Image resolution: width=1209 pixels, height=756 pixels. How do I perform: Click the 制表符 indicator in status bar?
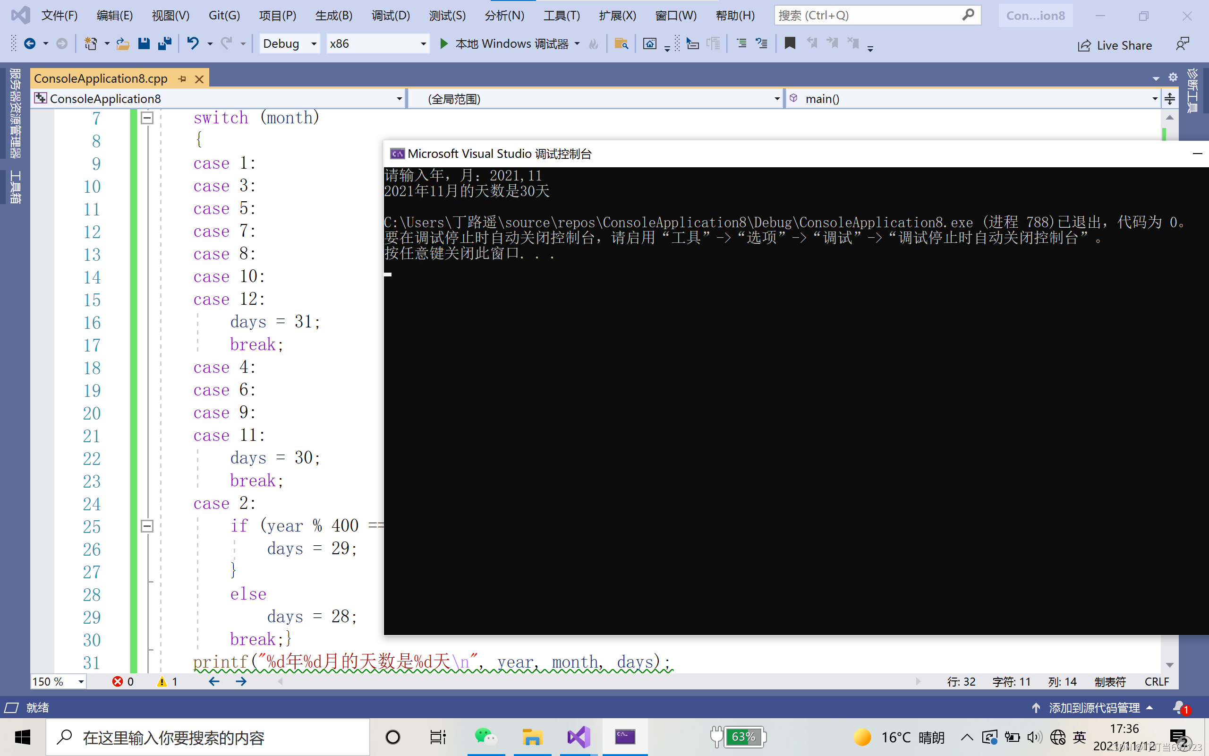click(x=1110, y=681)
